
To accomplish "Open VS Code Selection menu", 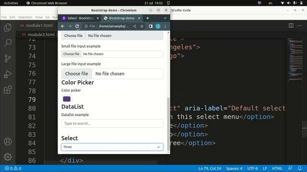I will click(25, 17).
